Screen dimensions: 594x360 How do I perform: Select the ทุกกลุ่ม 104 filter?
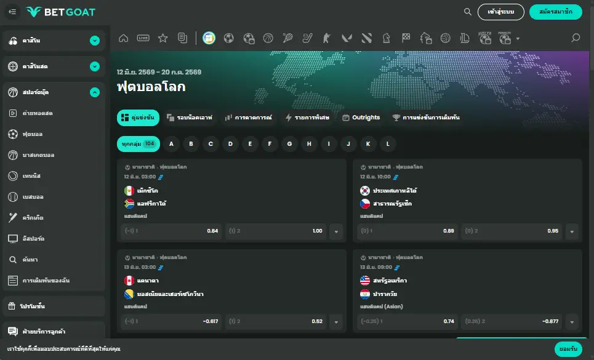coord(138,144)
